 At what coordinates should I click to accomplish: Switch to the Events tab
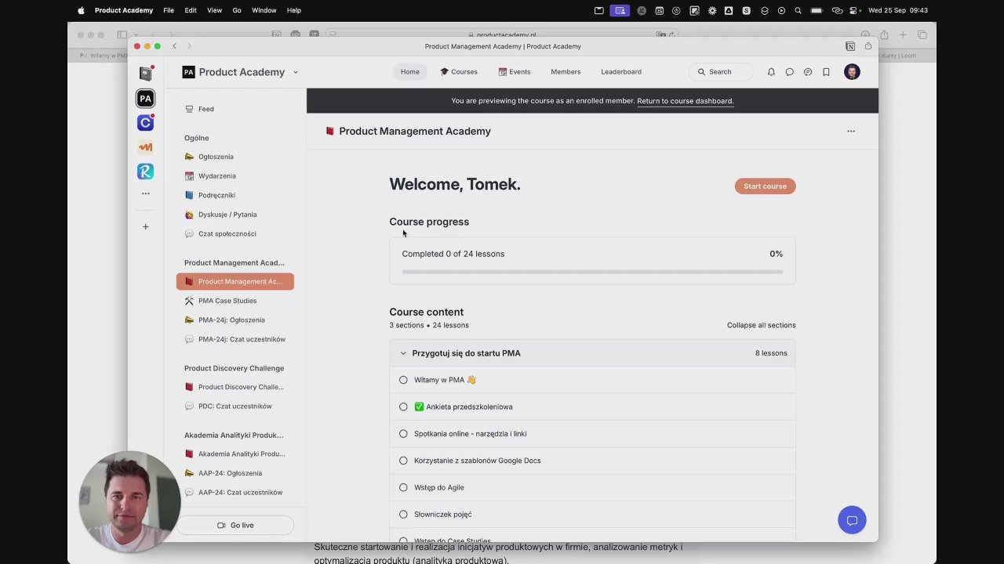[x=515, y=72]
